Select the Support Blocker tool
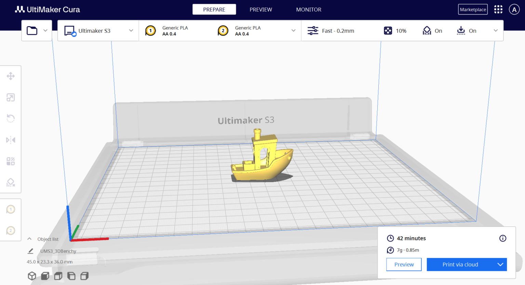Viewport: 525px width, 285px height. pos(11,182)
